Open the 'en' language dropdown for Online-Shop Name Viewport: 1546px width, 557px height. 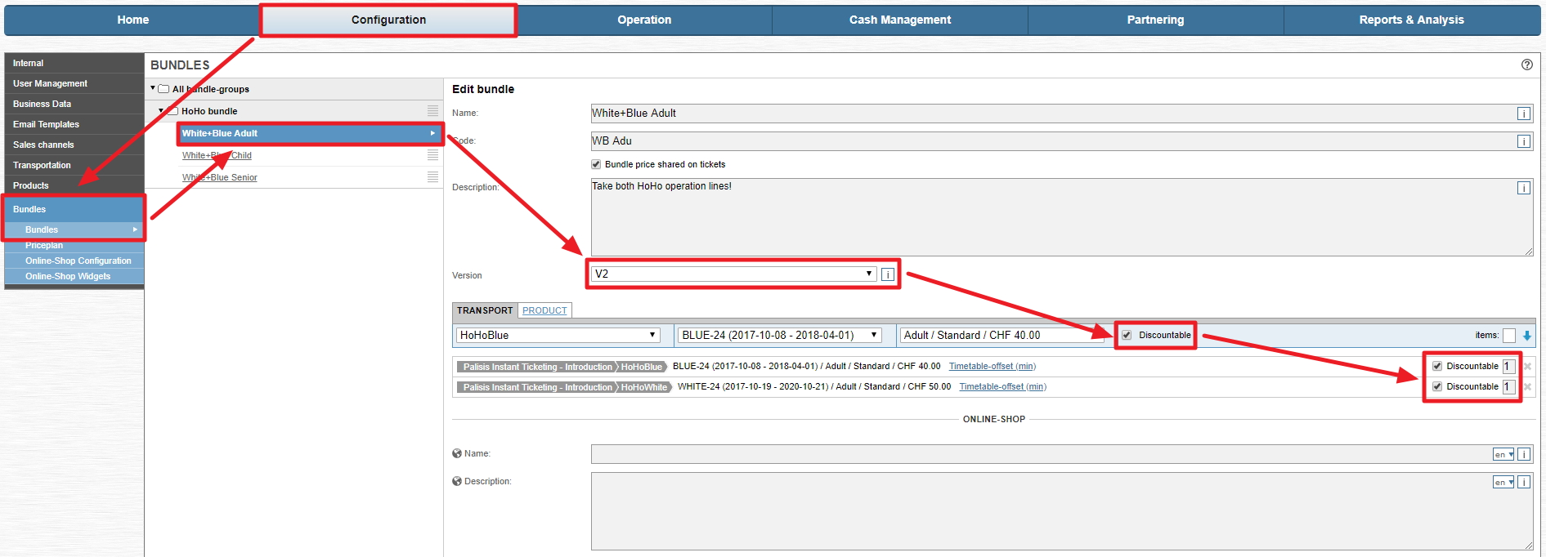[1503, 454]
